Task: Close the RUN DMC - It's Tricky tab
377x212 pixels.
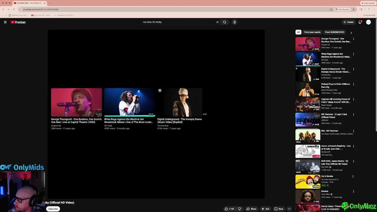Action: click(x=45, y=3)
